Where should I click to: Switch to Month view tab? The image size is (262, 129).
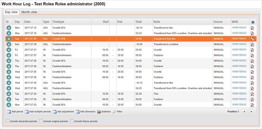point(29,12)
